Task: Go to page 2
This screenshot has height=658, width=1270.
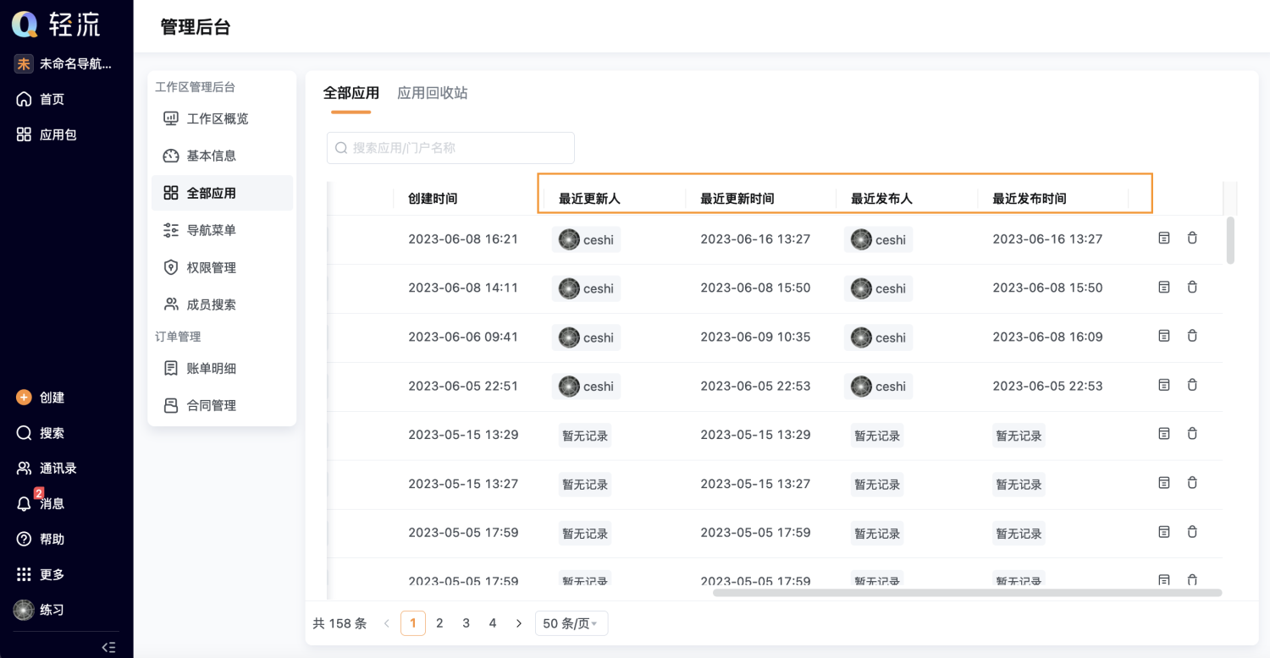Action: pos(439,624)
